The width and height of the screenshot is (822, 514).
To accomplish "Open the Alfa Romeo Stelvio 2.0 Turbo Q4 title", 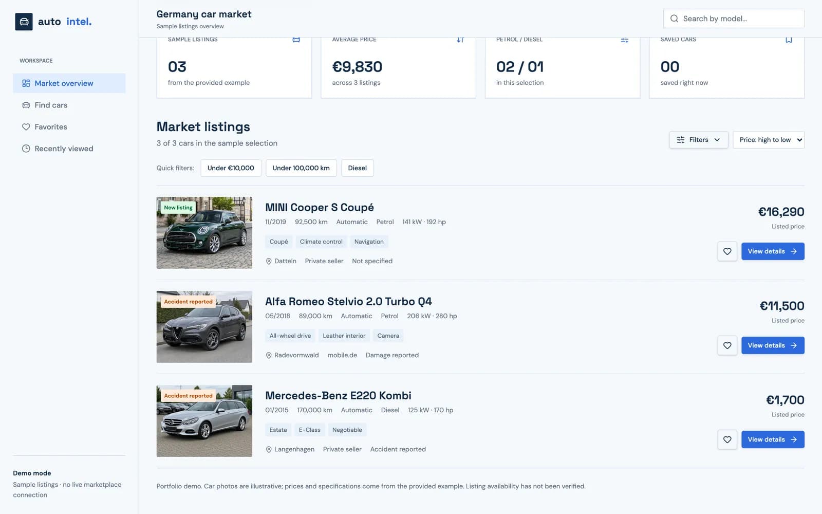I will [348, 301].
